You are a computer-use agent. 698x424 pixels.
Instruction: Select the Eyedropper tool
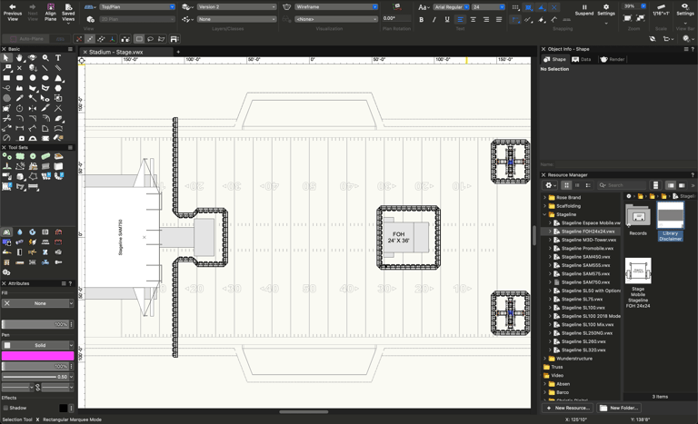point(19,98)
